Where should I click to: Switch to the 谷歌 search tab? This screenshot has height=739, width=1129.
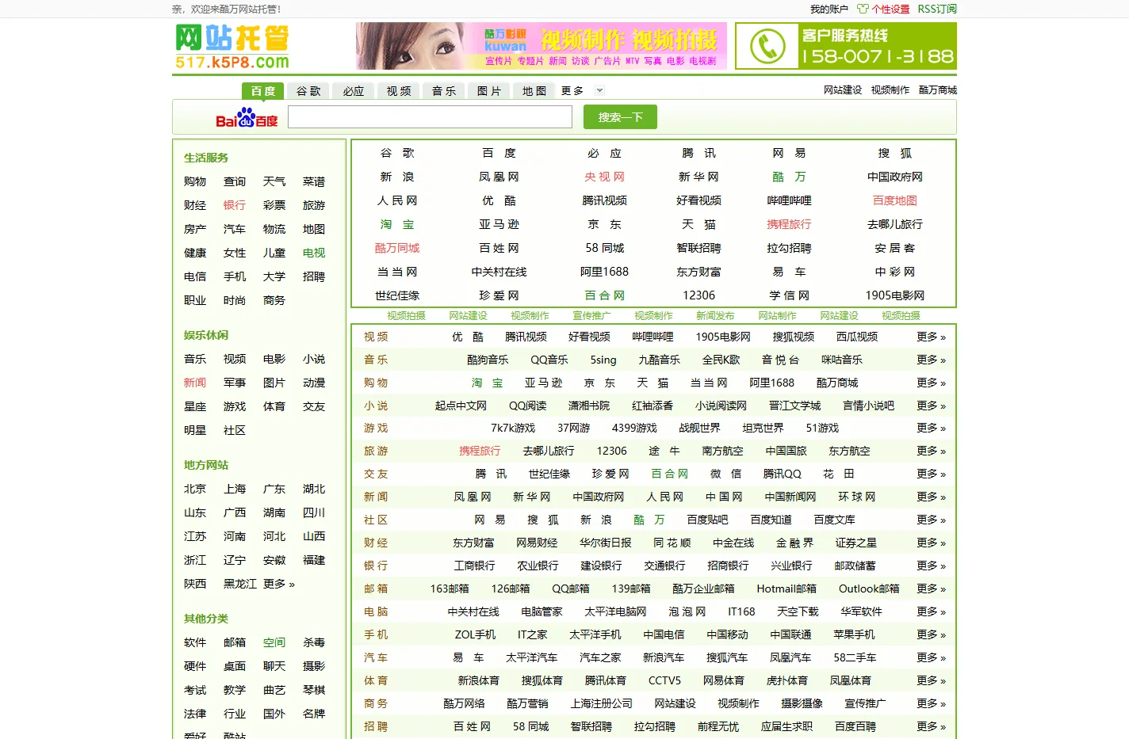[308, 91]
